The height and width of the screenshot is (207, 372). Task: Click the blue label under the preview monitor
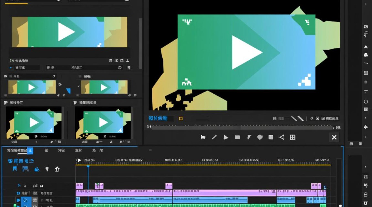pos(158,119)
